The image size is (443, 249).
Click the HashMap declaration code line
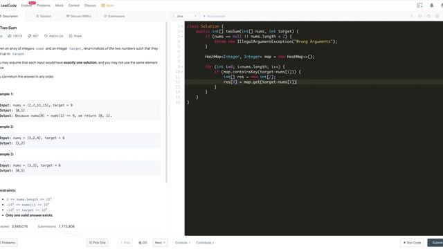260,57
